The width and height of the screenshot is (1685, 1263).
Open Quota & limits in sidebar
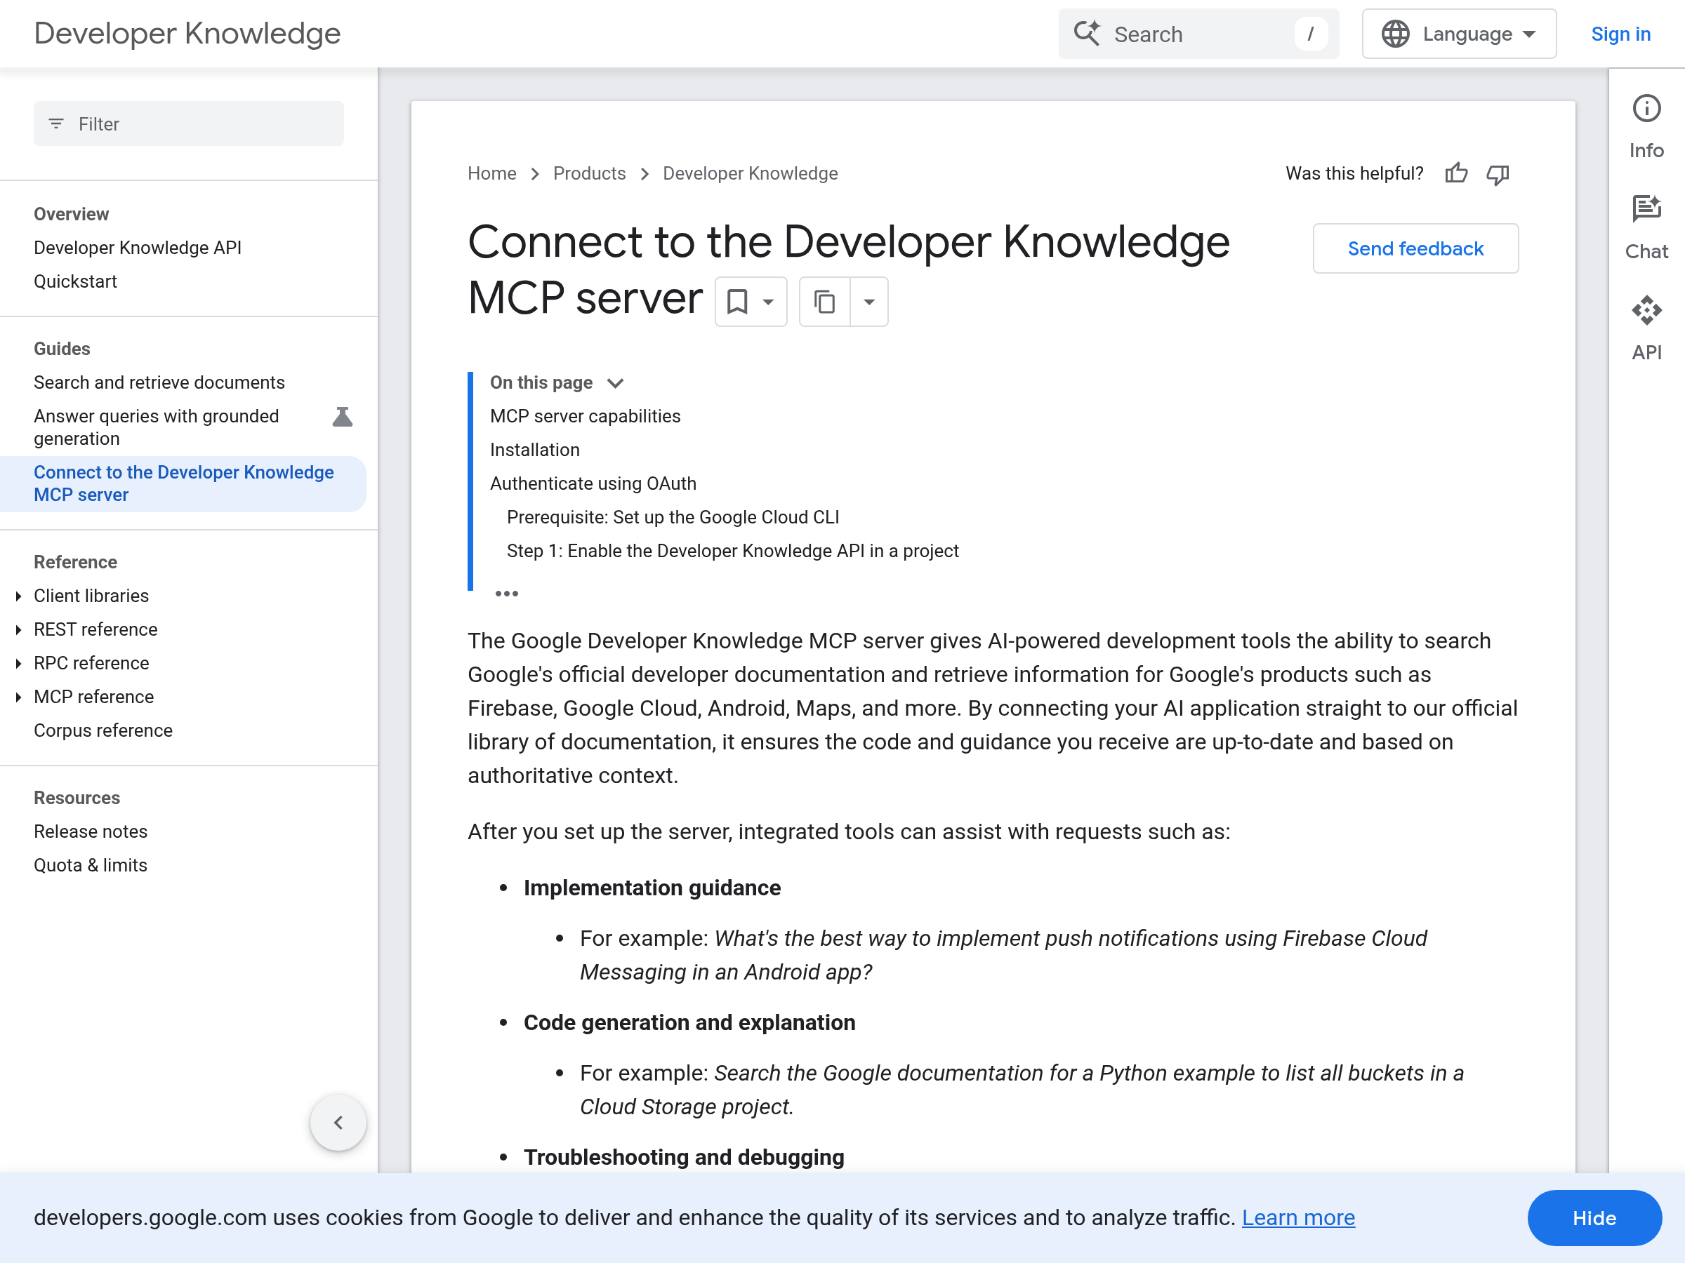[x=91, y=865]
